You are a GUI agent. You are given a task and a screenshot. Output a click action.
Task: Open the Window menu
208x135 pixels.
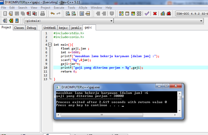tap(96, 8)
